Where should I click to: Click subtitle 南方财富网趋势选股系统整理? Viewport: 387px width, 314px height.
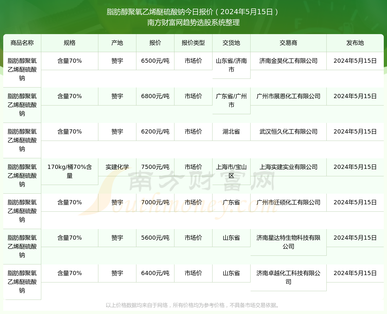(193, 23)
